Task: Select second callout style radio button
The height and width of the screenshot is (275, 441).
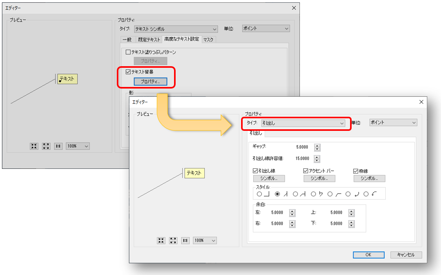Action: pyautogui.click(x=277, y=194)
